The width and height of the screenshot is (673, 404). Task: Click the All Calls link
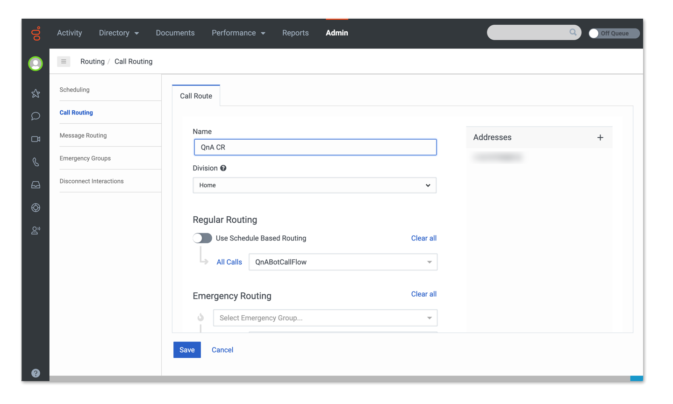[x=229, y=262]
